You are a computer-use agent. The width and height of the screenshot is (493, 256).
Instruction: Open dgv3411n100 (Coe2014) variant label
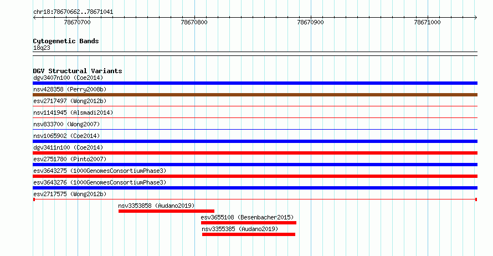pyautogui.click(x=68, y=147)
